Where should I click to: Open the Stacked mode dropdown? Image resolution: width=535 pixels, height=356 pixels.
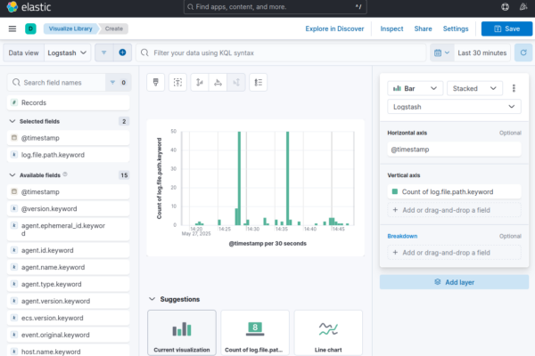pyautogui.click(x=474, y=88)
